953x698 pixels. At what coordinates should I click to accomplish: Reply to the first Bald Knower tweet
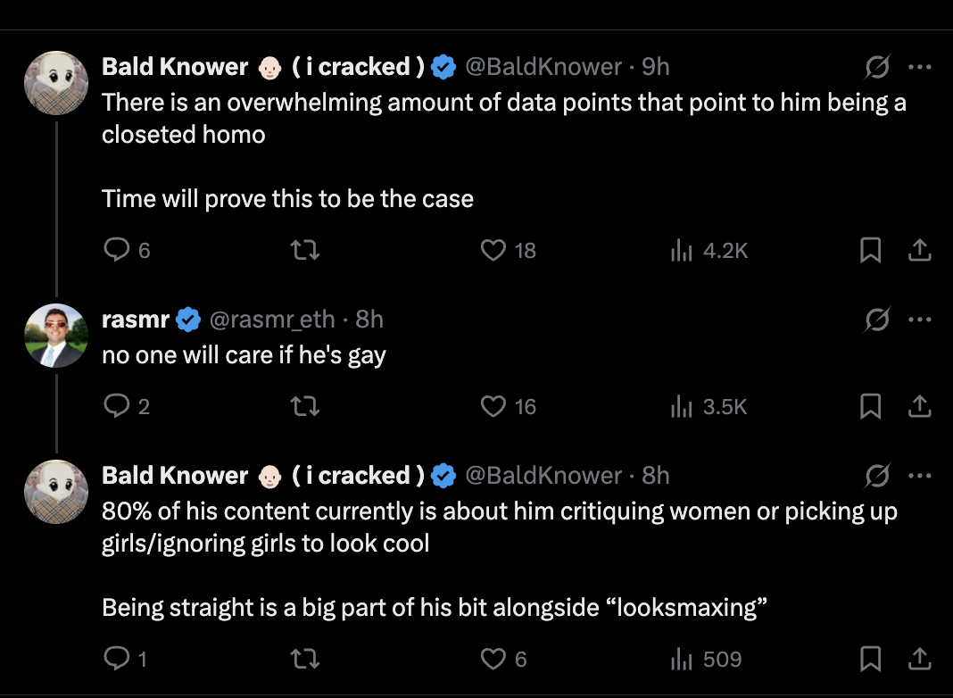[x=117, y=251]
